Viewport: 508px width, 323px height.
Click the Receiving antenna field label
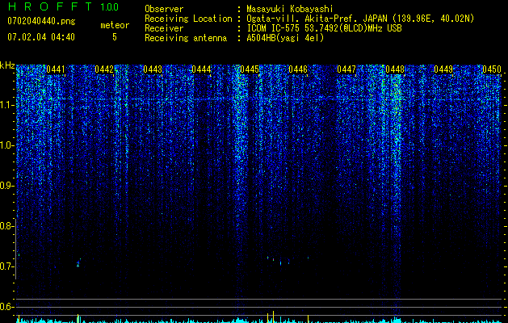tap(186, 38)
